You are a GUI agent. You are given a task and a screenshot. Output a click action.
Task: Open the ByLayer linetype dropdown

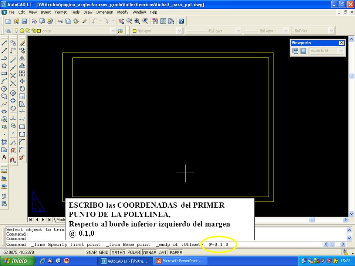(x=238, y=31)
